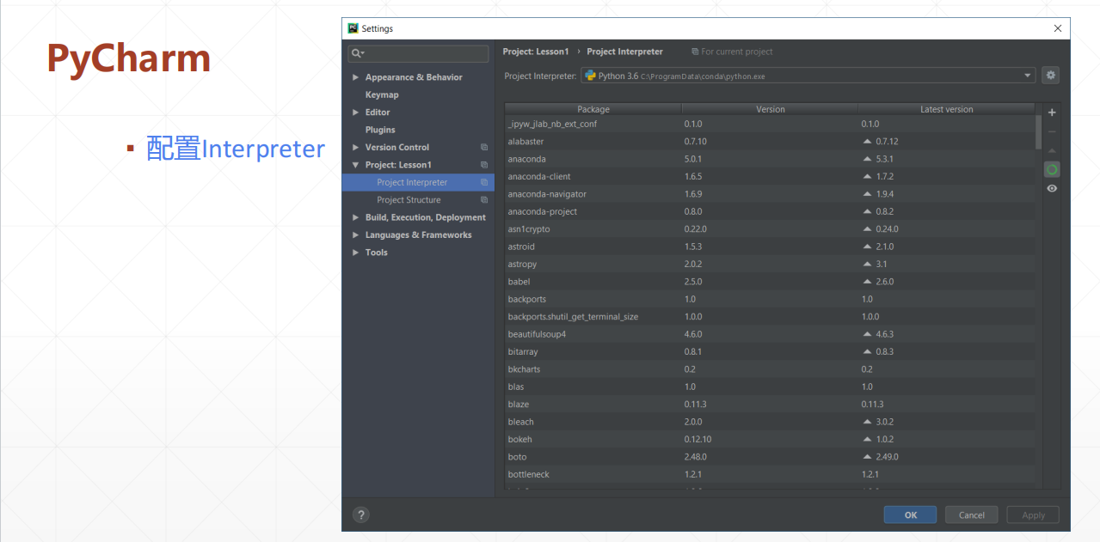Expand the Languages & Frameworks section
The height and width of the screenshot is (542, 1100).
coord(355,235)
